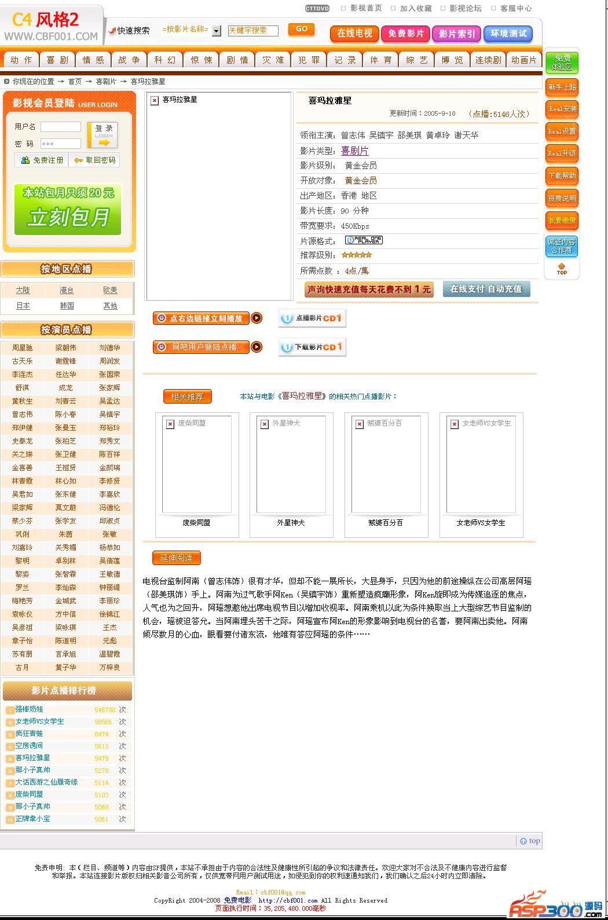Click the blue 环境测试 environment test button
Image resolution: width=608 pixels, height=920 pixels.
pyautogui.click(x=508, y=34)
